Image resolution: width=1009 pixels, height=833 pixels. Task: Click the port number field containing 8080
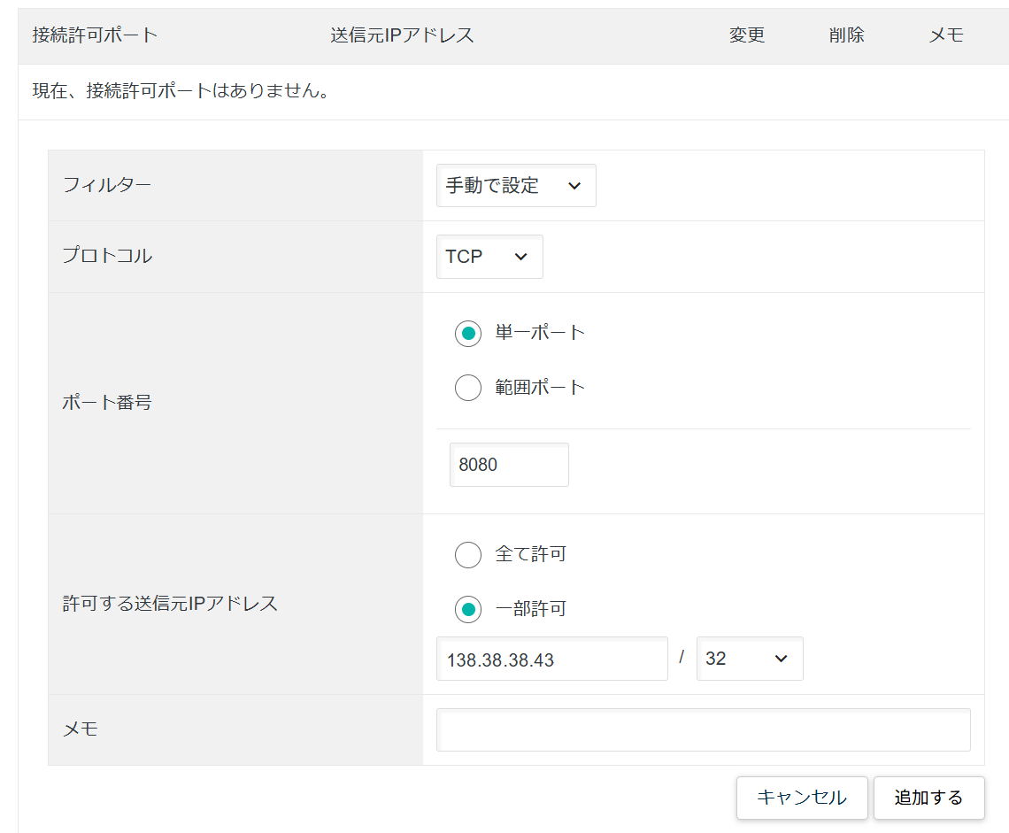click(508, 465)
